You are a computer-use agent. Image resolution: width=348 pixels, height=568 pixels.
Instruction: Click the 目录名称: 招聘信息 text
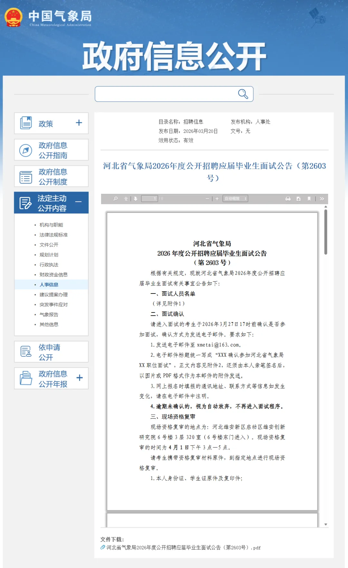pyautogui.click(x=181, y=122)
